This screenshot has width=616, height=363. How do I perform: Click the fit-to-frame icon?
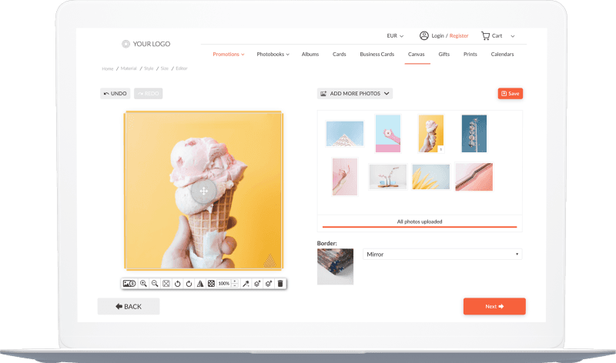(x=166, y=284)
